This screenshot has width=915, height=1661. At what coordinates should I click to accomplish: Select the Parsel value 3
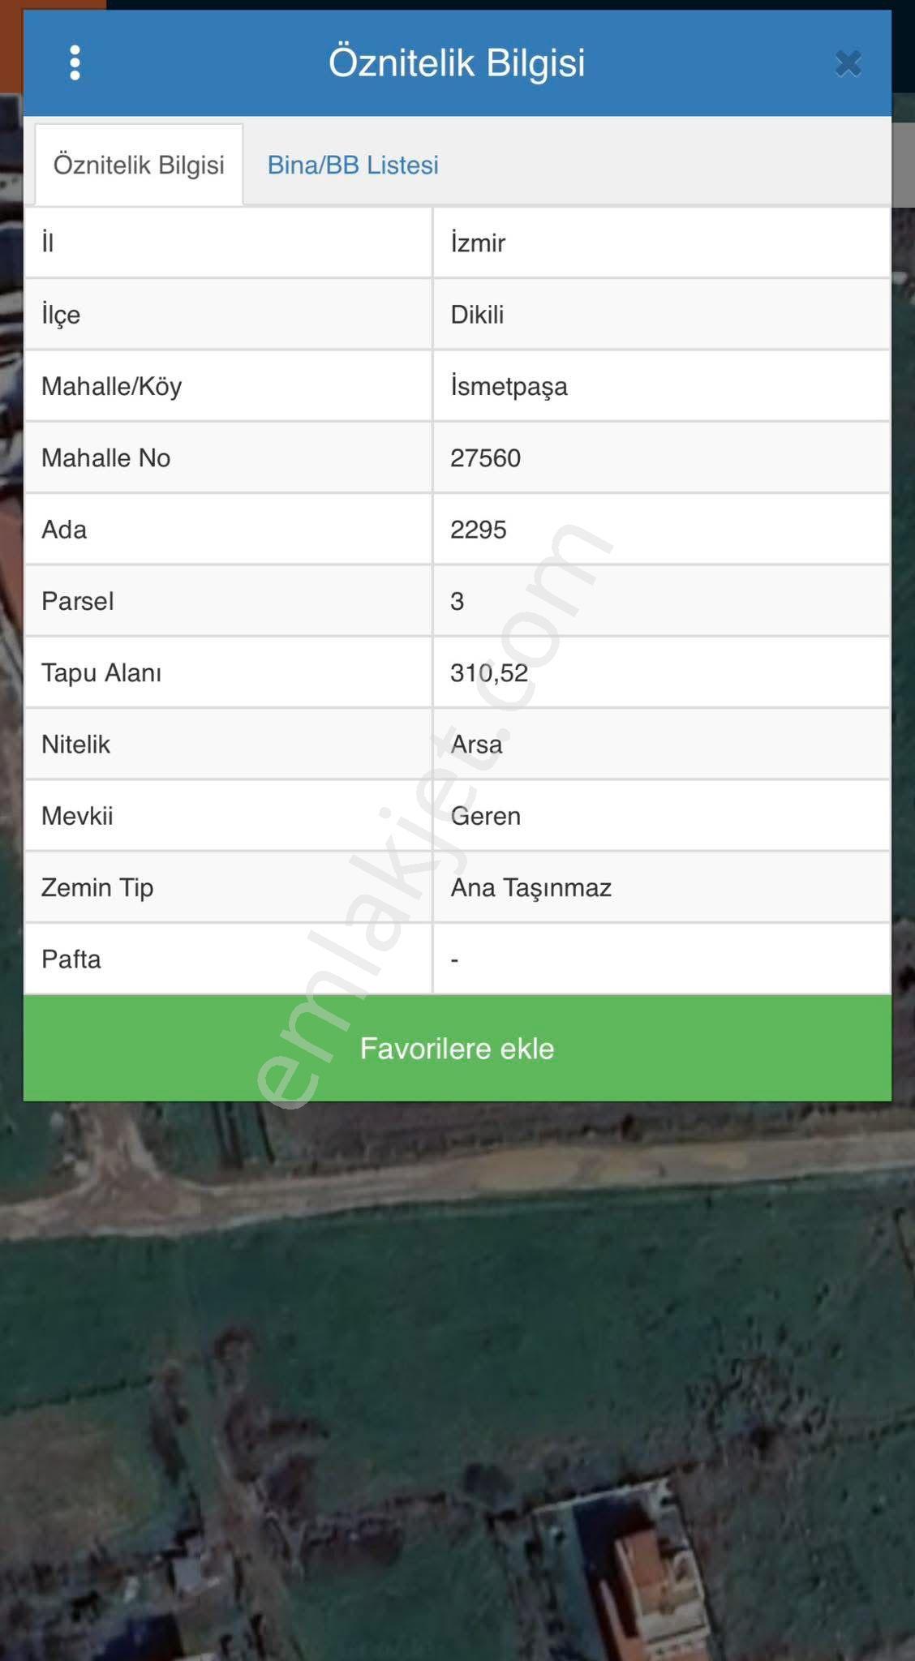click(457, 601)
